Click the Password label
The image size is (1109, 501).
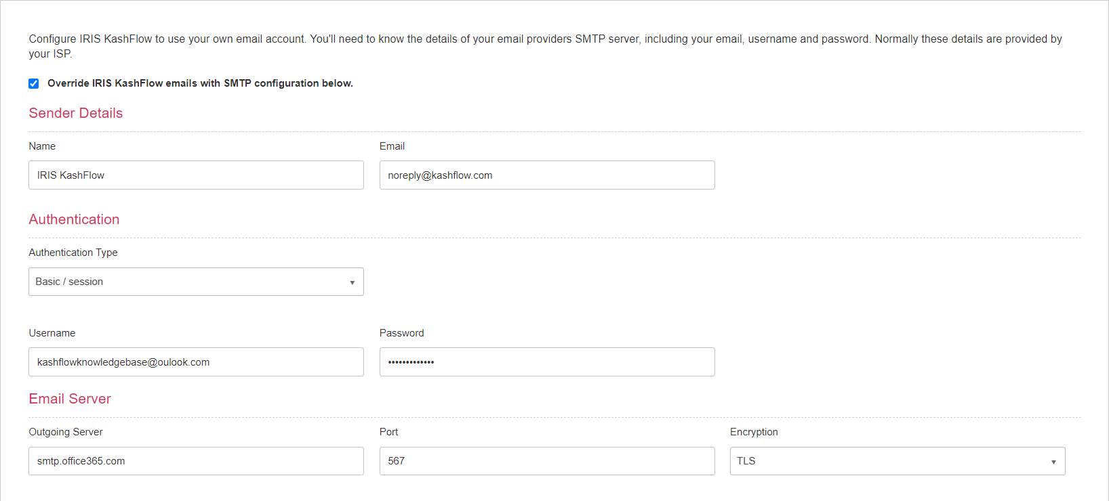point(402,333)
